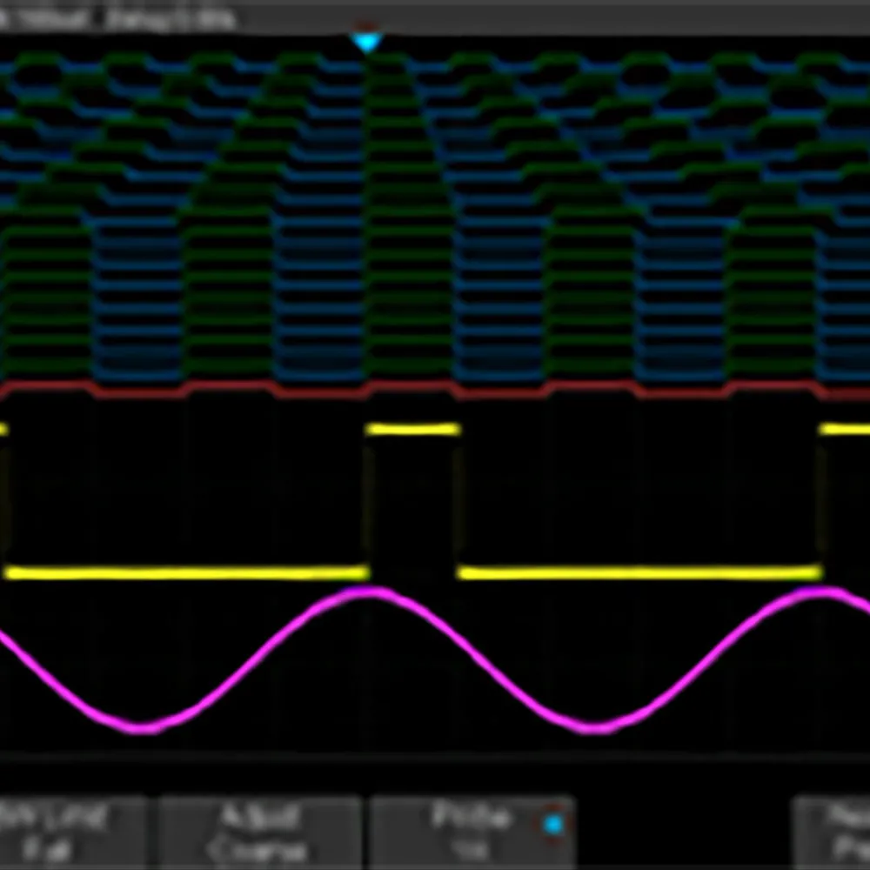
Task: Toggle the Adjust Coarse softkey
Action: (258, 832)
